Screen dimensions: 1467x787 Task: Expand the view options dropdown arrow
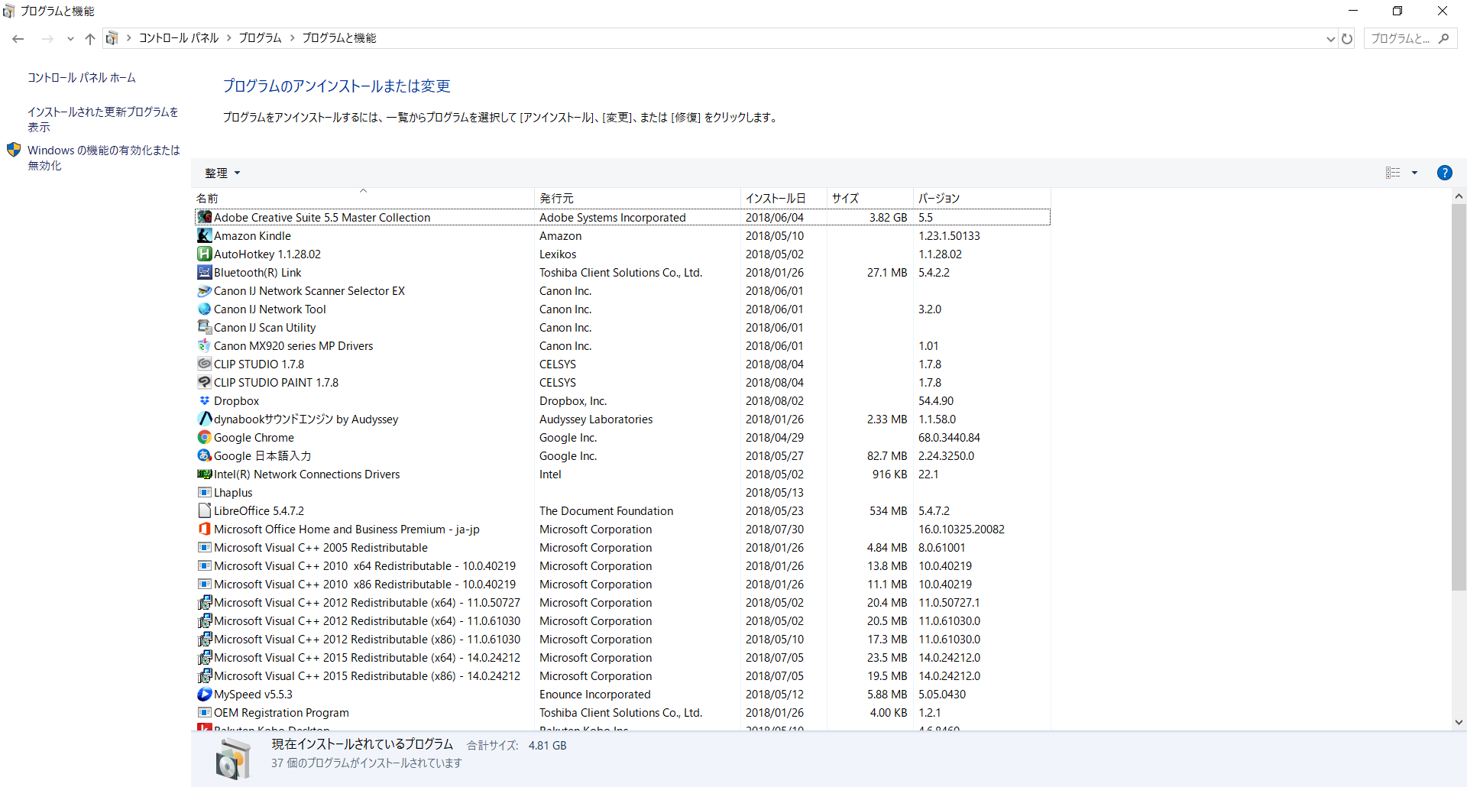pyautogui.click(x=1414, y=173)
